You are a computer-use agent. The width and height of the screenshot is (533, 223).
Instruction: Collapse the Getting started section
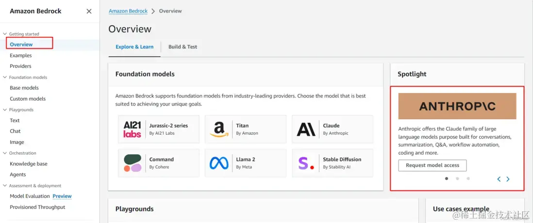point(5,34)
